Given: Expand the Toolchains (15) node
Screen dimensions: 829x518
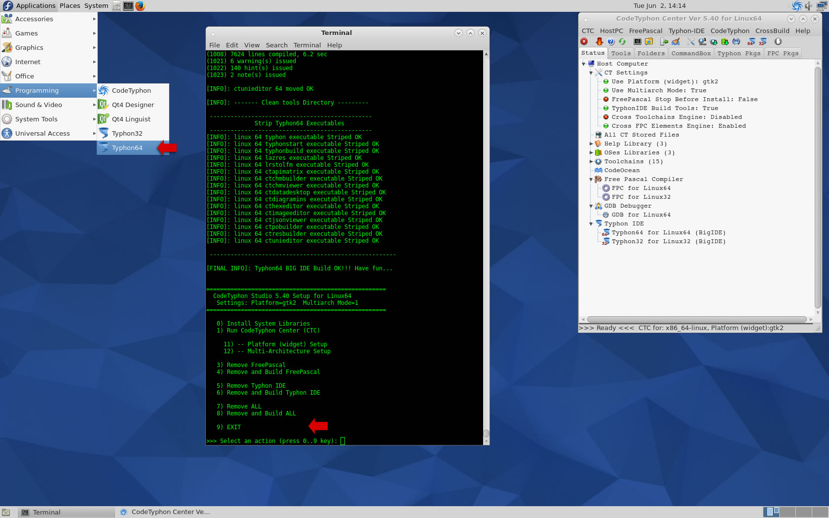Looking at the screenshot, I should pos(591,161).
